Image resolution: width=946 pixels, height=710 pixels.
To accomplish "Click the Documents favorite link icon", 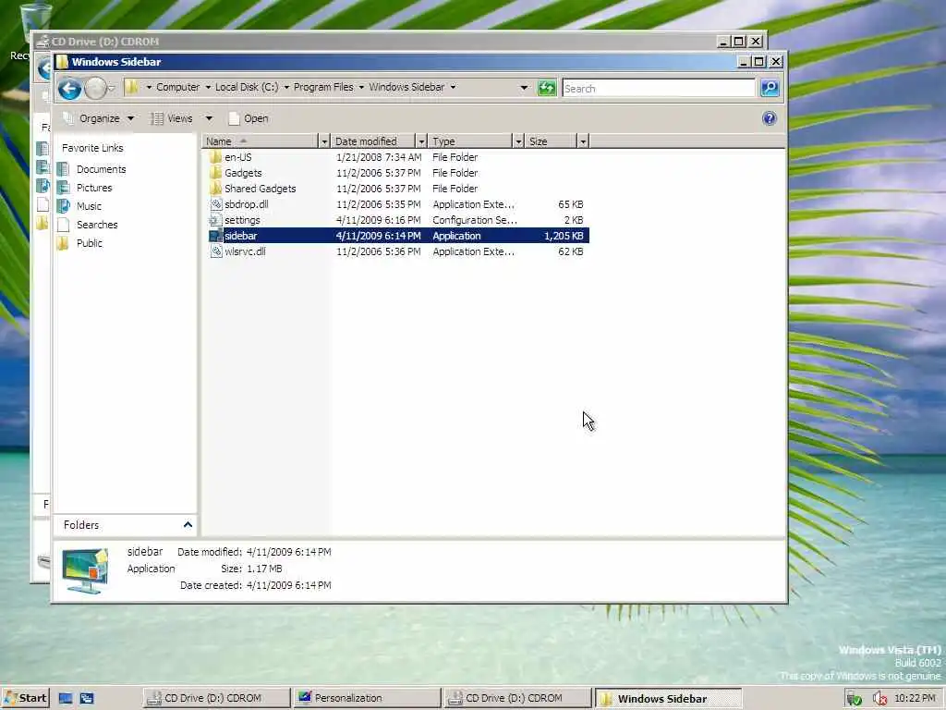I will [x=64, y=169].
